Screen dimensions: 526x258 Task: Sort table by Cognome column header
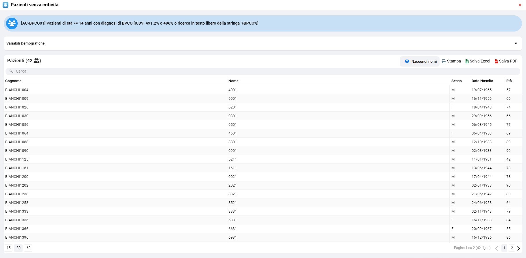(13, 81)
